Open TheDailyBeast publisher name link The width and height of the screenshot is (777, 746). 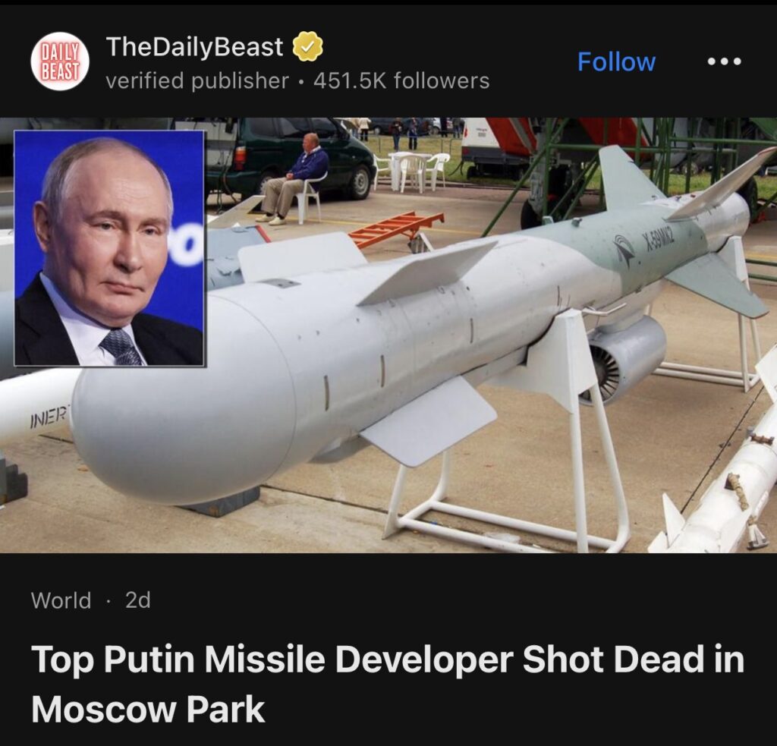pyautogui.click(x=194, y=46)
